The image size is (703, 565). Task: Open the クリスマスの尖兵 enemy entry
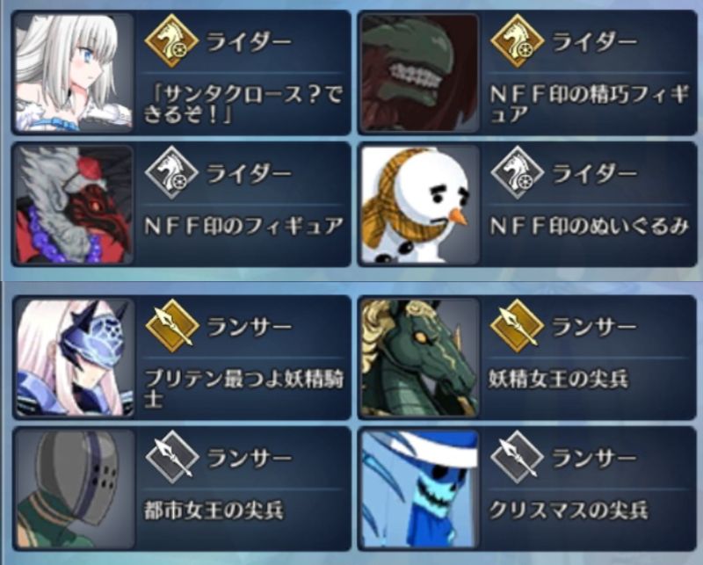pyautogui.click(x=527, y=489)
